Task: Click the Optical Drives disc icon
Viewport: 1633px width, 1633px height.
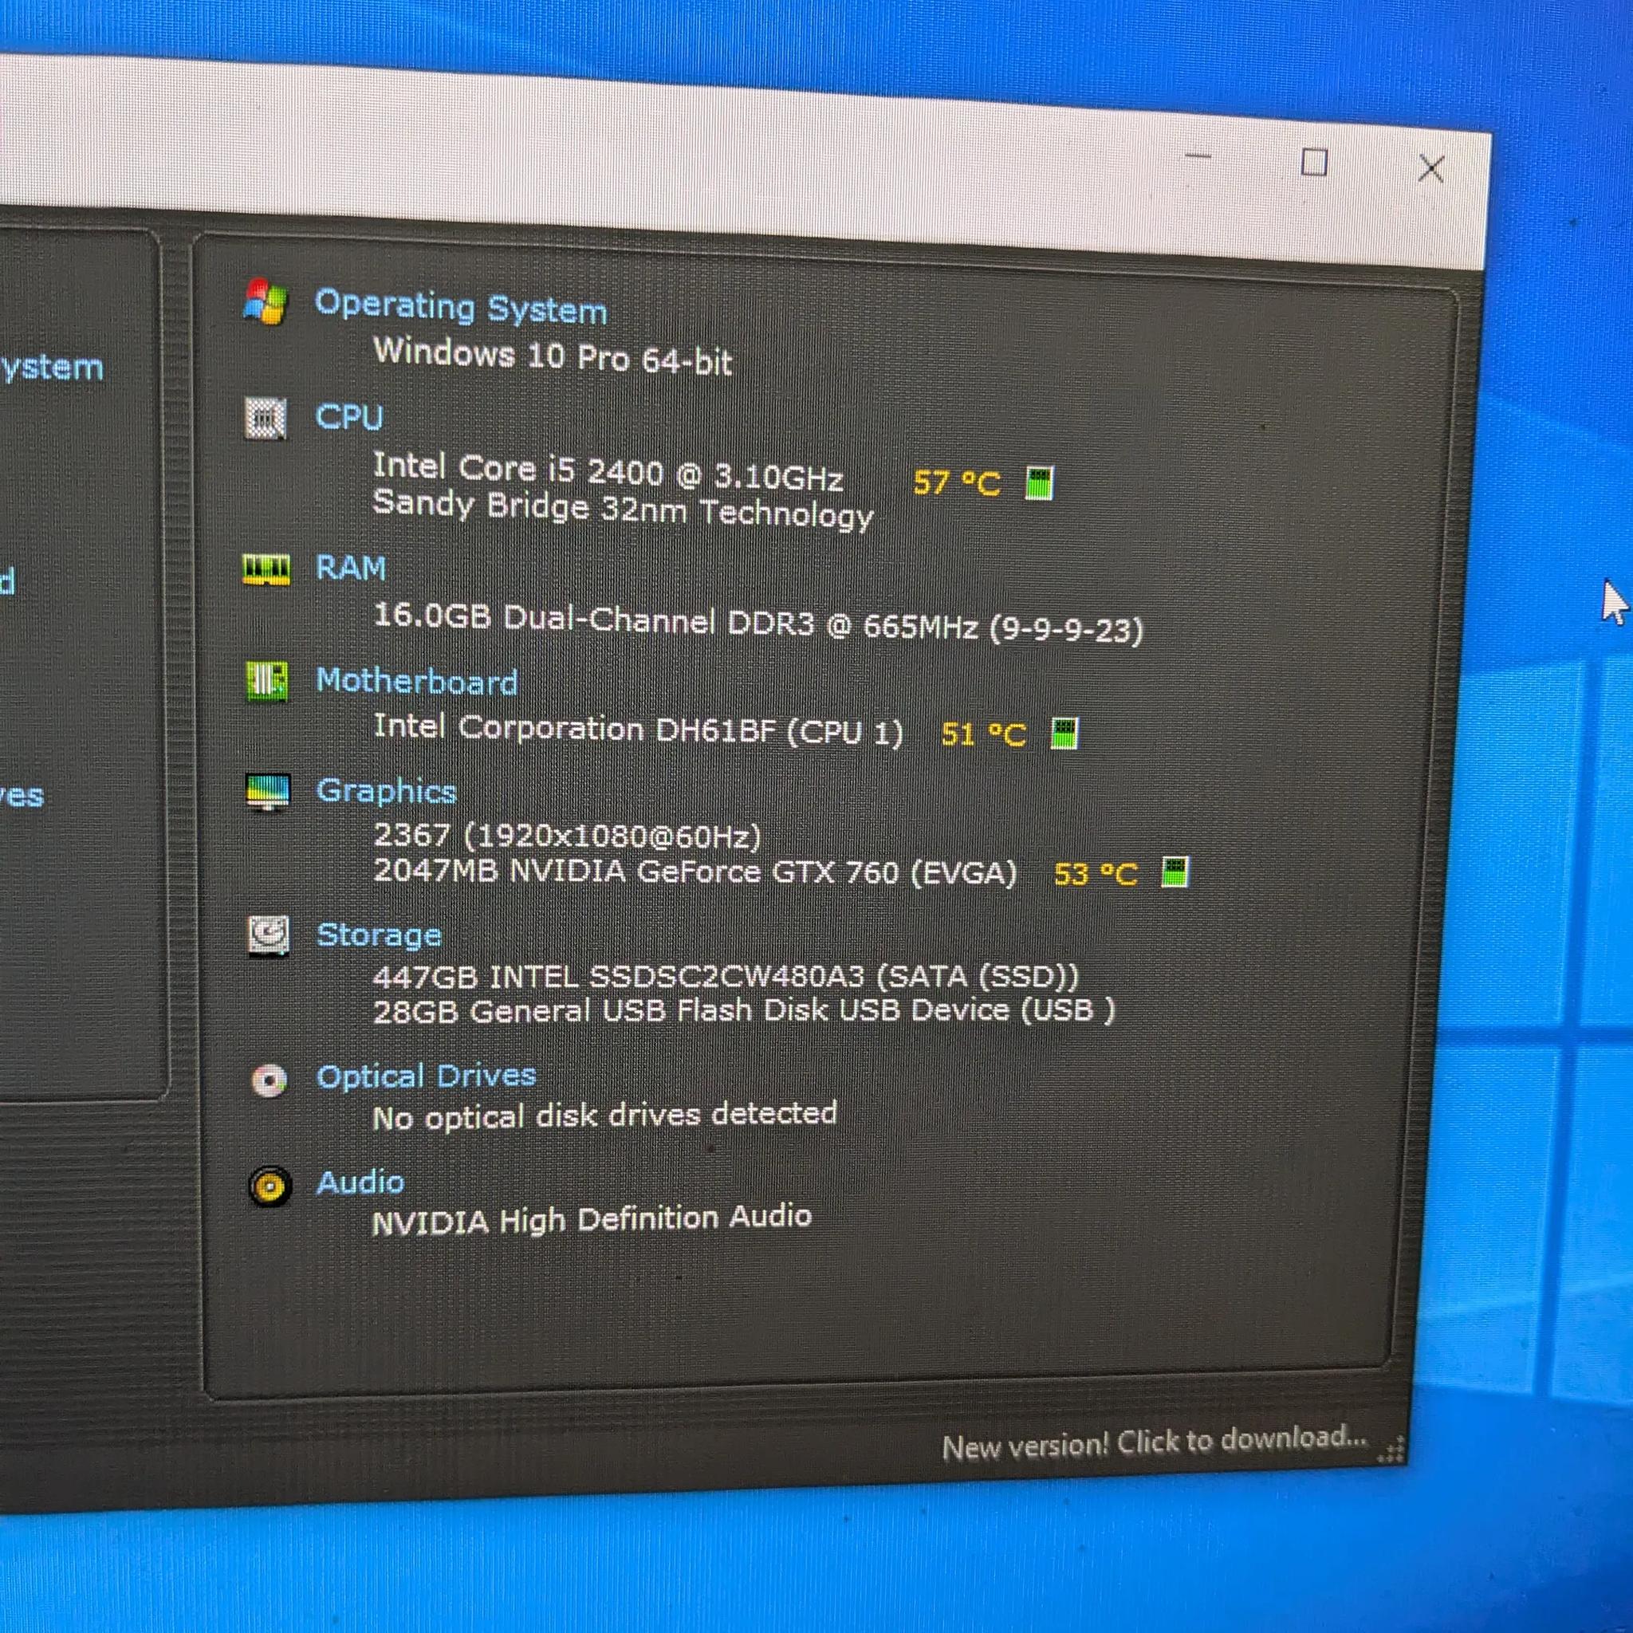Action: pyautogui.click(x=270, y=1080)
